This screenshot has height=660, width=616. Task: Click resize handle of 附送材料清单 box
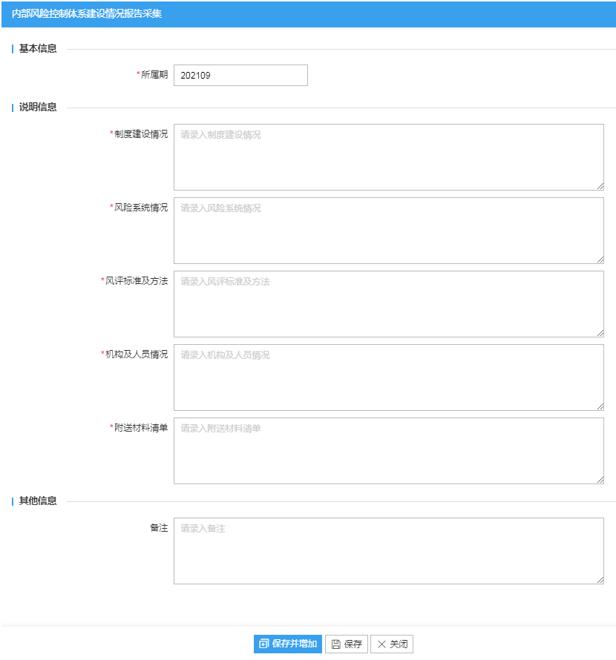600,481
